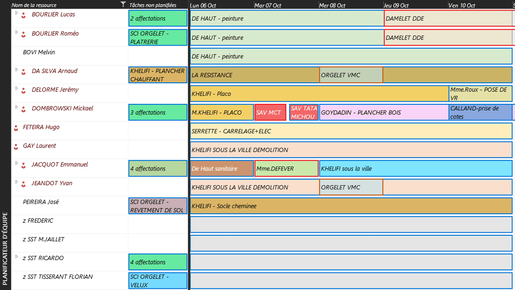Select BOVI Melvin resource name
This screenshot has width=515, height=290.
pyautogui.click(x=39, y=52)
